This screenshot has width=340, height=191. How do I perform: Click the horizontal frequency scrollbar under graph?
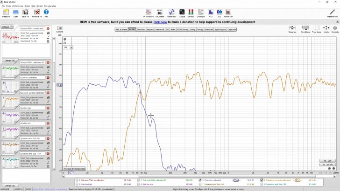pos(199,176)
